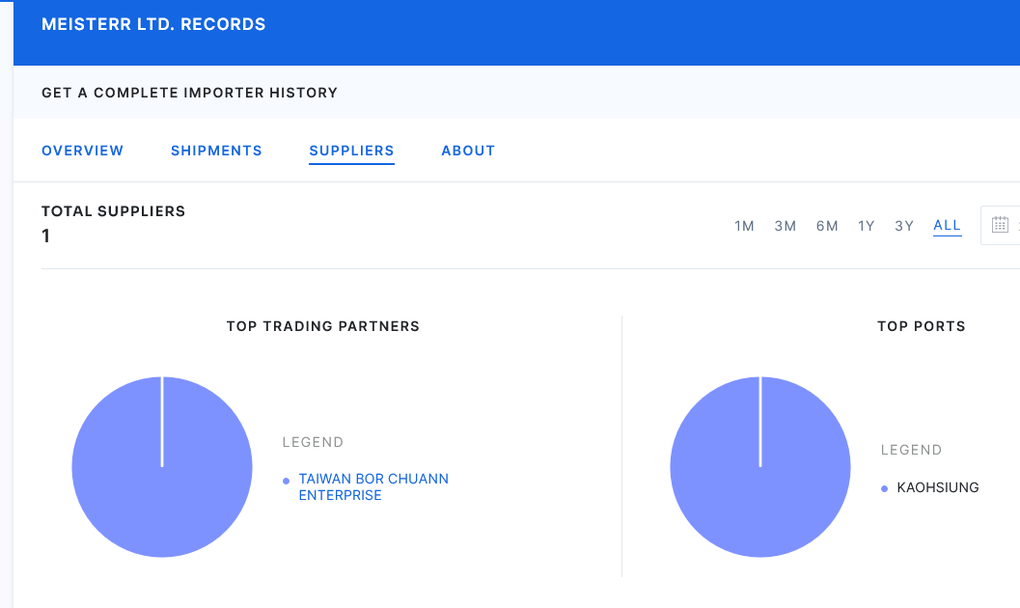Show ALL time supplier data
1020x608 pixels.
pyautogui.click(x=947, y=226)
